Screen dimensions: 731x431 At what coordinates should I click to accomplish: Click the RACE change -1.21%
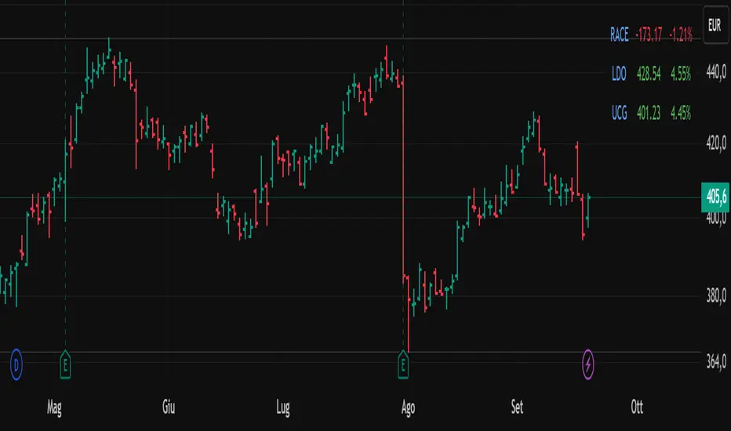click(x=681, y=34)
